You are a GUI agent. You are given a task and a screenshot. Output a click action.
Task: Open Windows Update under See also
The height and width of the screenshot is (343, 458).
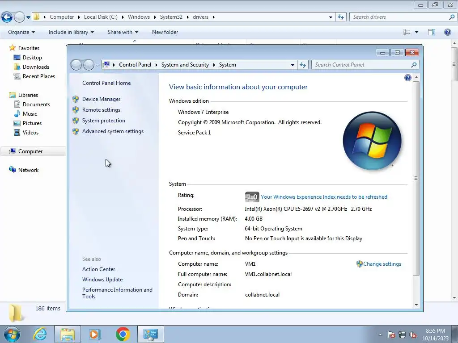click(x=102, y=280)
